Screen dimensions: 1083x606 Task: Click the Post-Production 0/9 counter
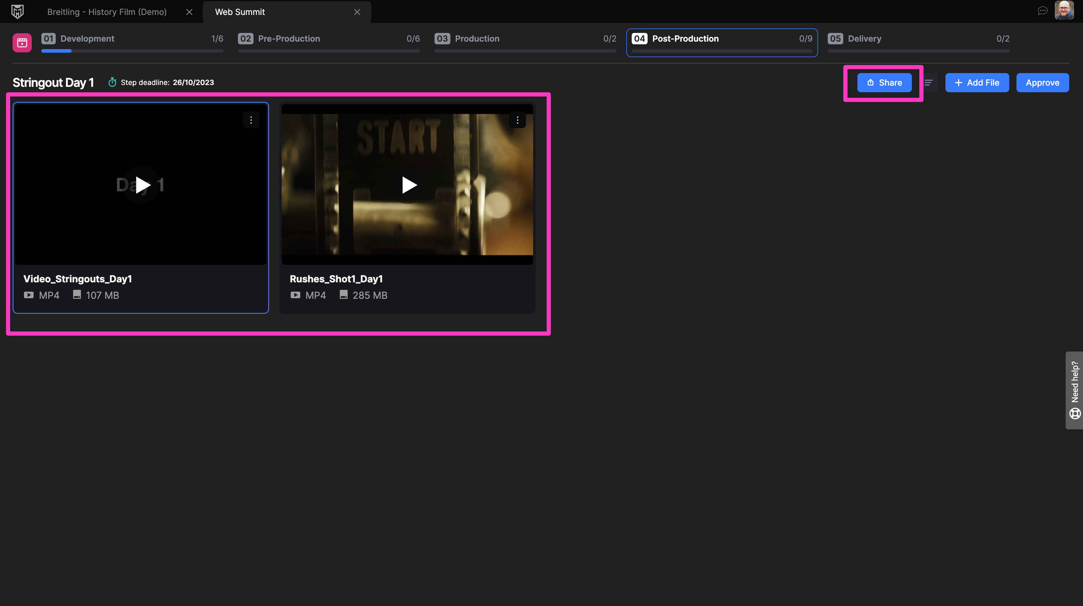pos(806,39)
